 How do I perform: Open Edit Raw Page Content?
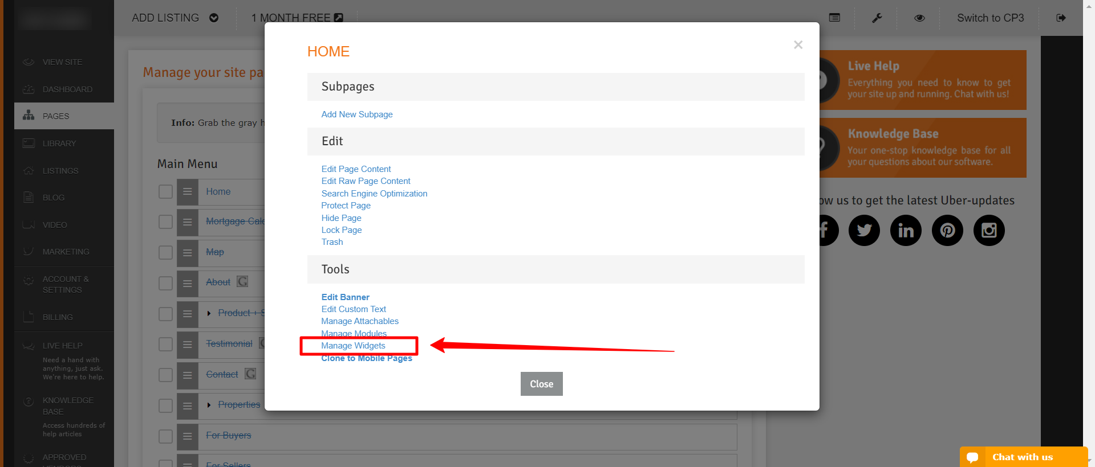click(366, 181)
